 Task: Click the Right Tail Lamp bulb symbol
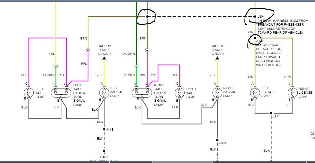coord(179,92)
